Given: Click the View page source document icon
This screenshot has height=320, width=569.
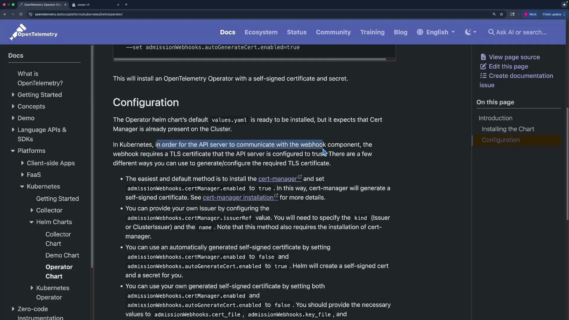Looking at the screenshot, I should (483, 57).
